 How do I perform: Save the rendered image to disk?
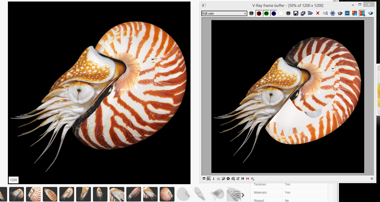[296, 13]
